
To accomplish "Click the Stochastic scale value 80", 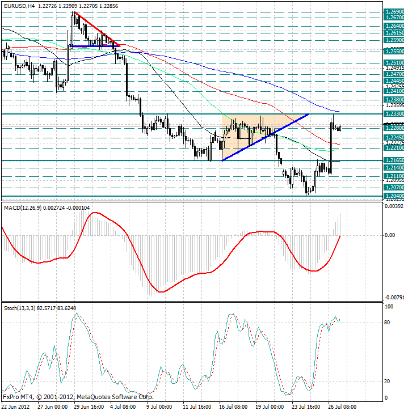I will pos(387,323).
